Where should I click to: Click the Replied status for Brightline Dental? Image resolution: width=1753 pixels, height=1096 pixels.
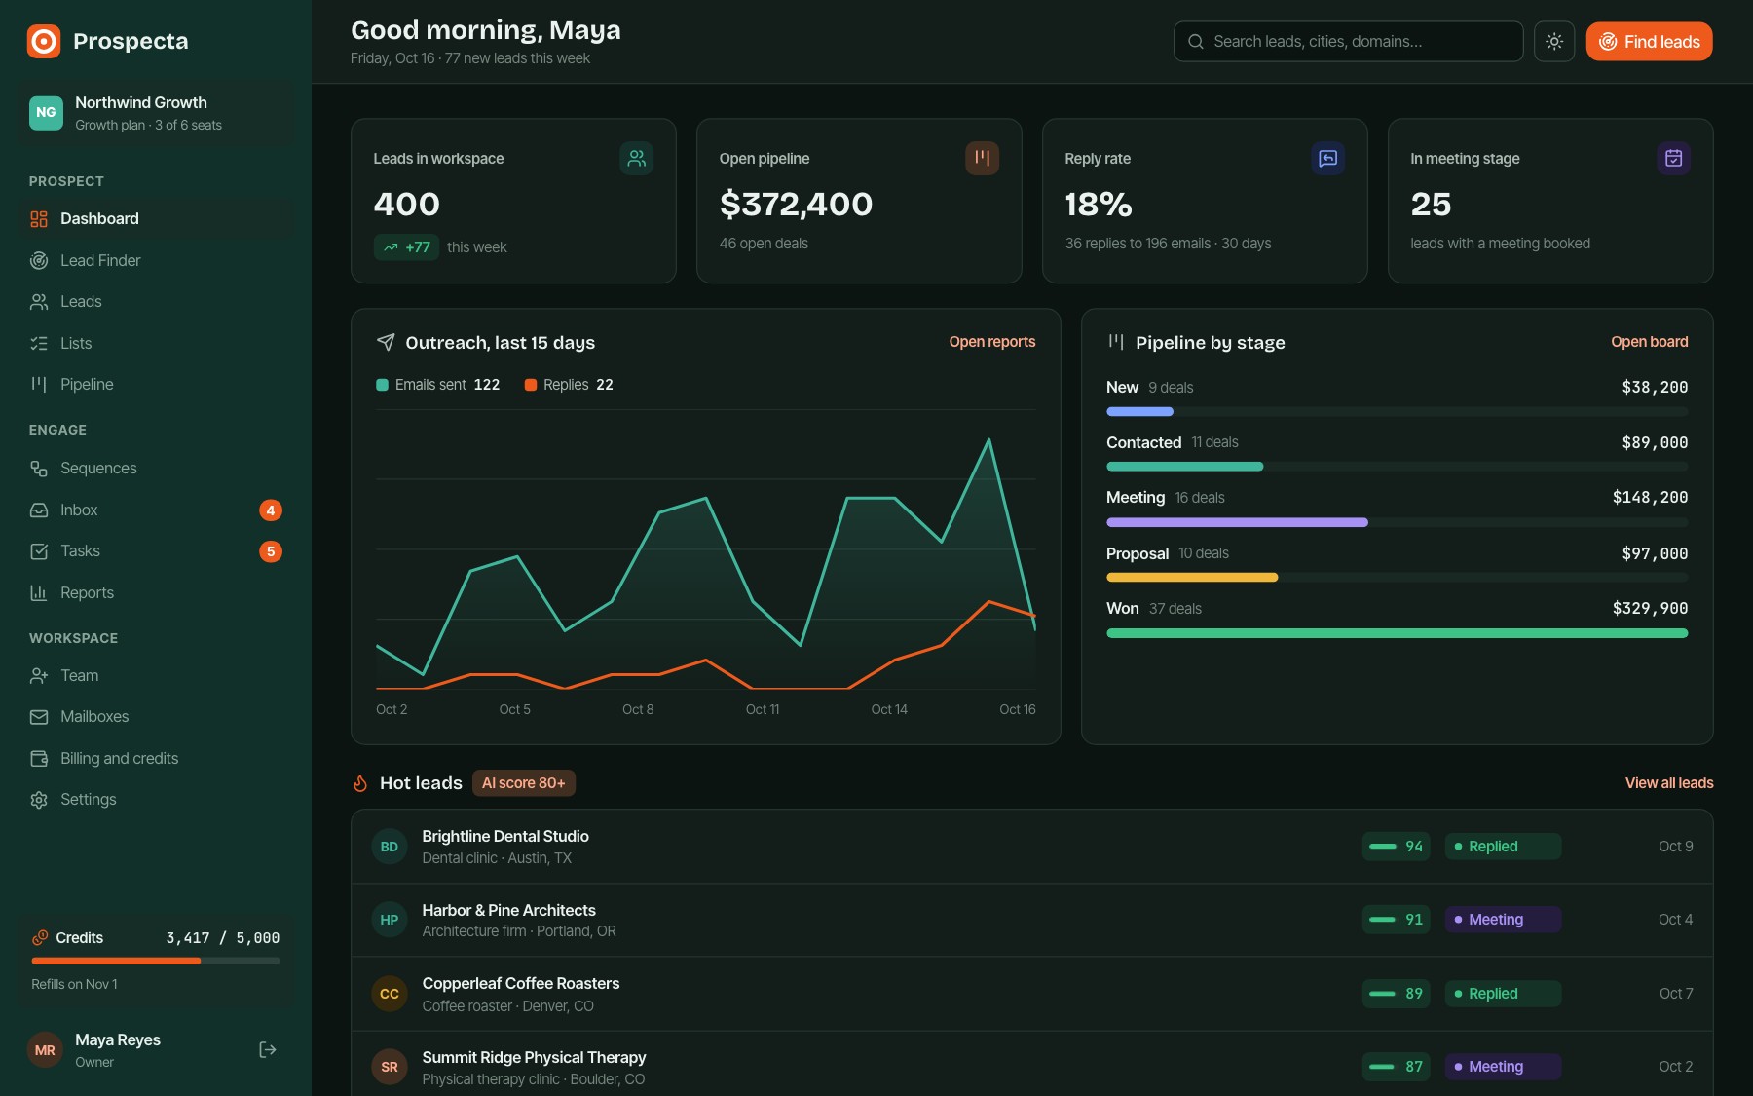(1503, 847)
